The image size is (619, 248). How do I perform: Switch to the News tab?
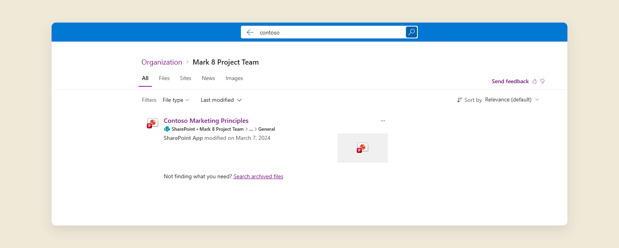pyautogui.click(x=208, y=78)
